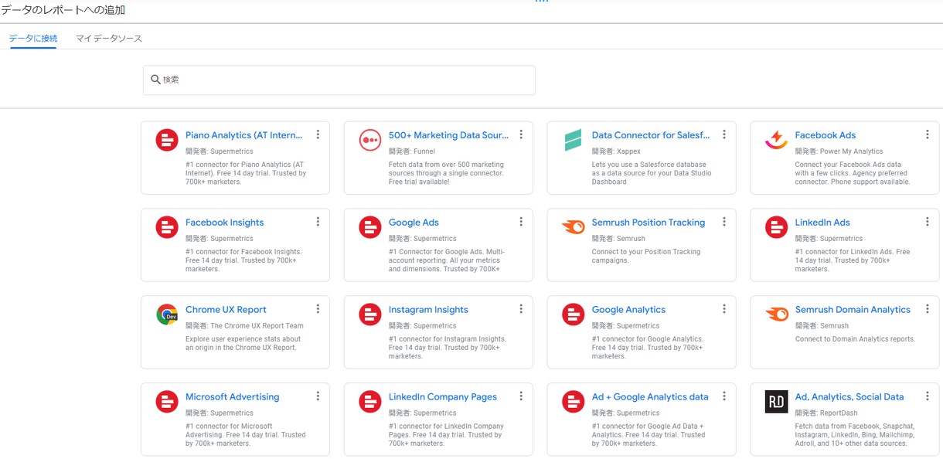Click the Instagram Insights connector logo
Screen dimensions: 943x459
click(370, 314)
